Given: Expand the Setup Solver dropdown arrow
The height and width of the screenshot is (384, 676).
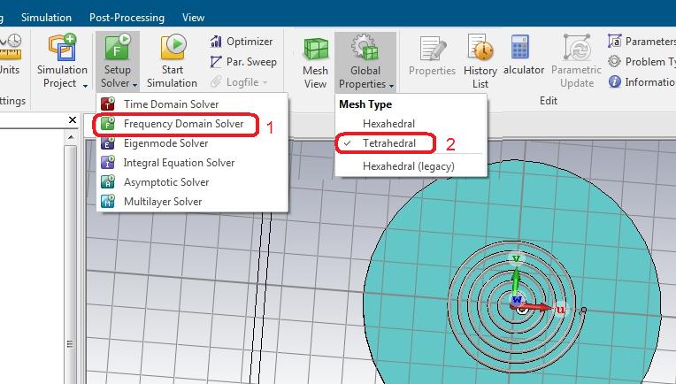Looking at the screenshot, I should 135,85.
